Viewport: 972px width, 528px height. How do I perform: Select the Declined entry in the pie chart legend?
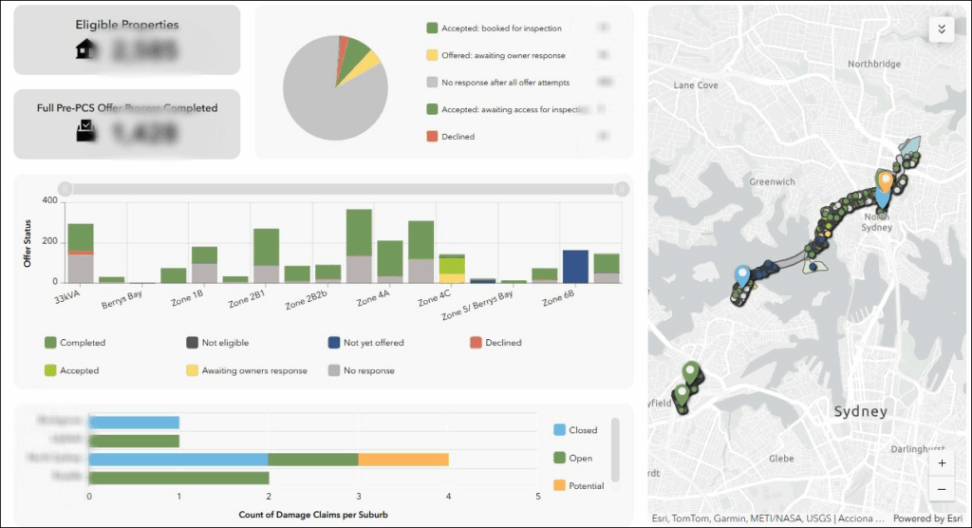[x=451, y=137]
